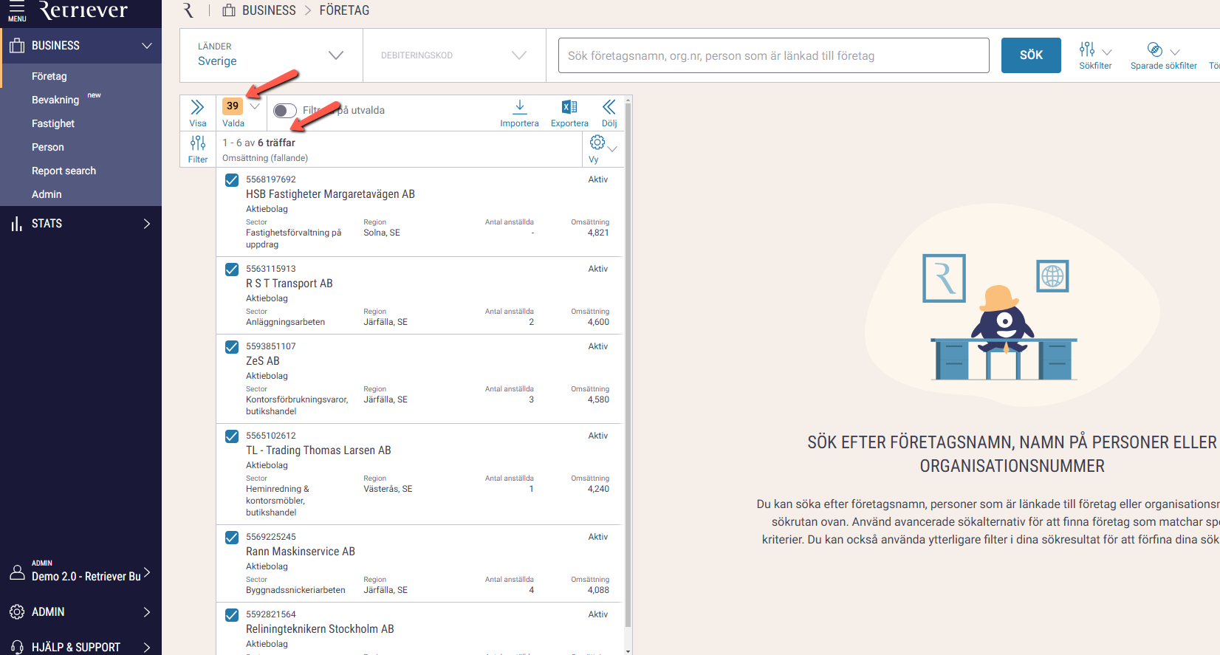Select Företag in sidebar menu
Image resolution: width=1220 pixels, height=655 pixels.
tap(49, 76)
